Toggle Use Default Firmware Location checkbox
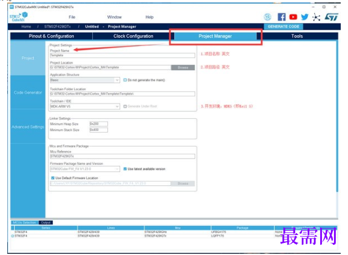Screen dimensions: 348x255 [x=53, y=178]
